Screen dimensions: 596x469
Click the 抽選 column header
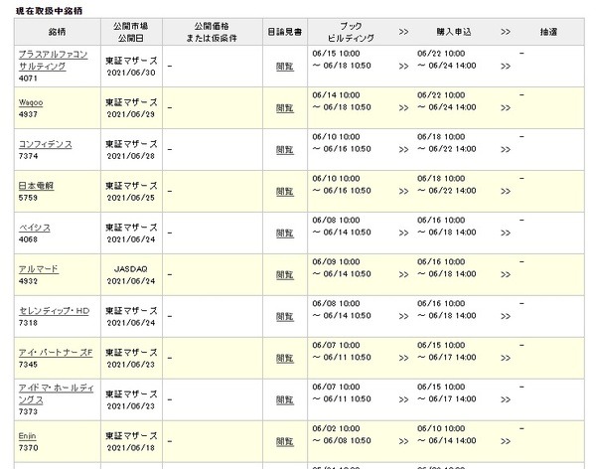coord(548,32)
